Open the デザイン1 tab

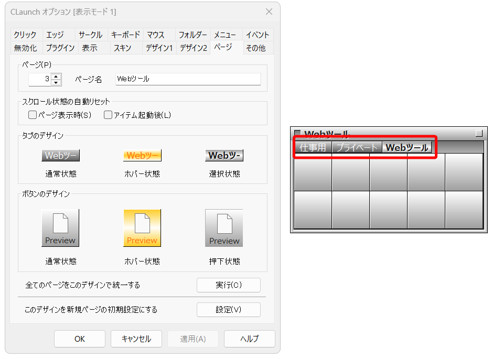coord(159,48)
